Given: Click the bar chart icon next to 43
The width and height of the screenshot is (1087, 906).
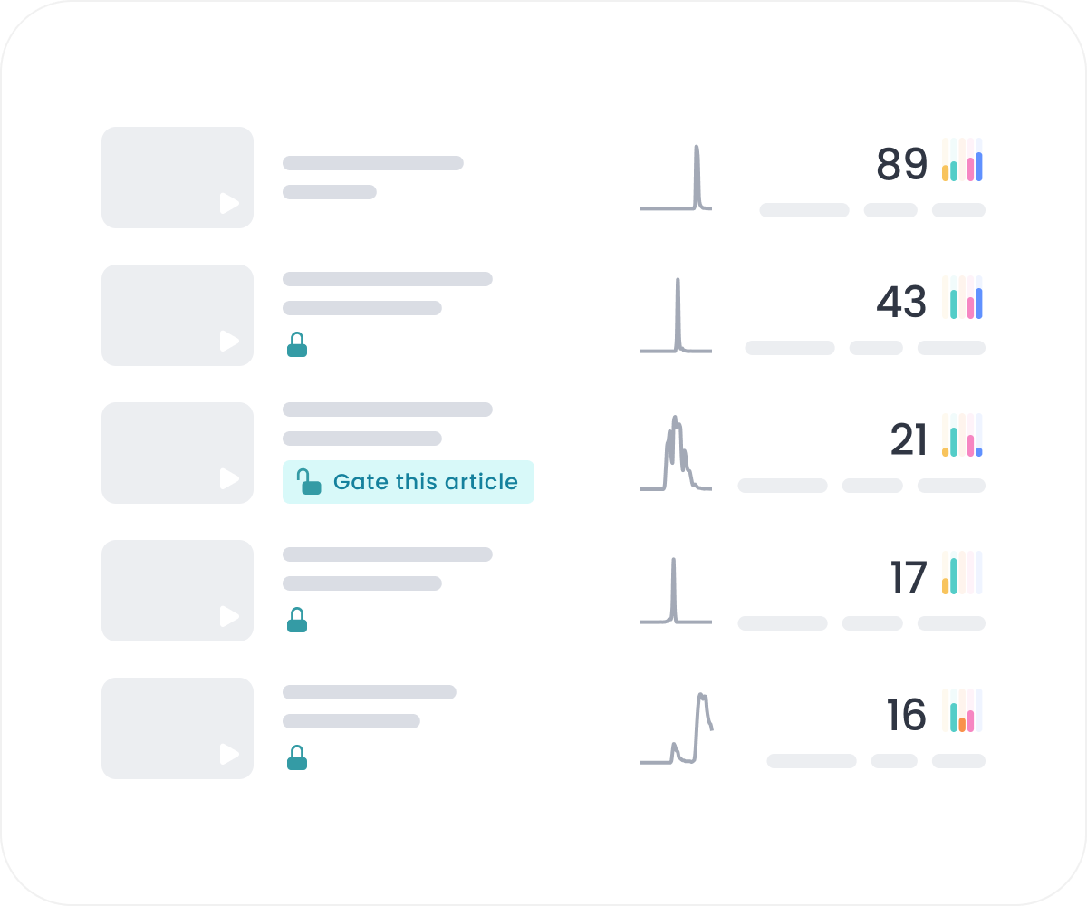Looking at the screenshot, I should pos(962,298).
